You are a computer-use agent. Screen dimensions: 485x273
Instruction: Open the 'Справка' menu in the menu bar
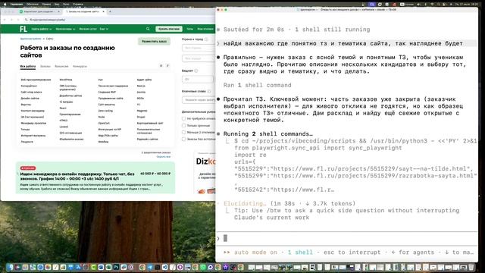click(x=77, y=5)
